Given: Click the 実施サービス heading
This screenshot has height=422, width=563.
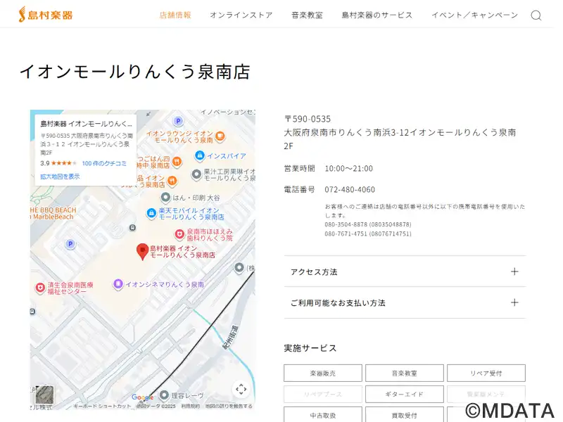Looking at the screenshot, I should point(310,348).
